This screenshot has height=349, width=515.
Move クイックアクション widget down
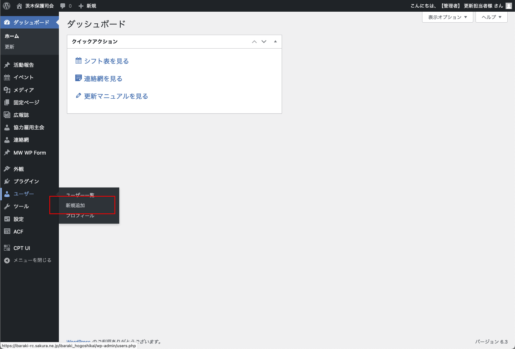(264, 42)
